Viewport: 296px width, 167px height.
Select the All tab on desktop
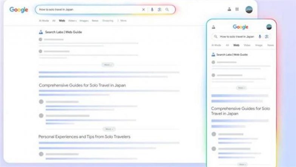point(54,20)
